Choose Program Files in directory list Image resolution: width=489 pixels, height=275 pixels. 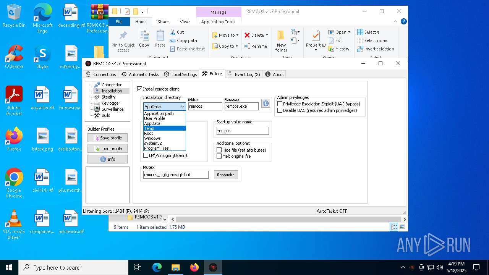pos(165,148)
